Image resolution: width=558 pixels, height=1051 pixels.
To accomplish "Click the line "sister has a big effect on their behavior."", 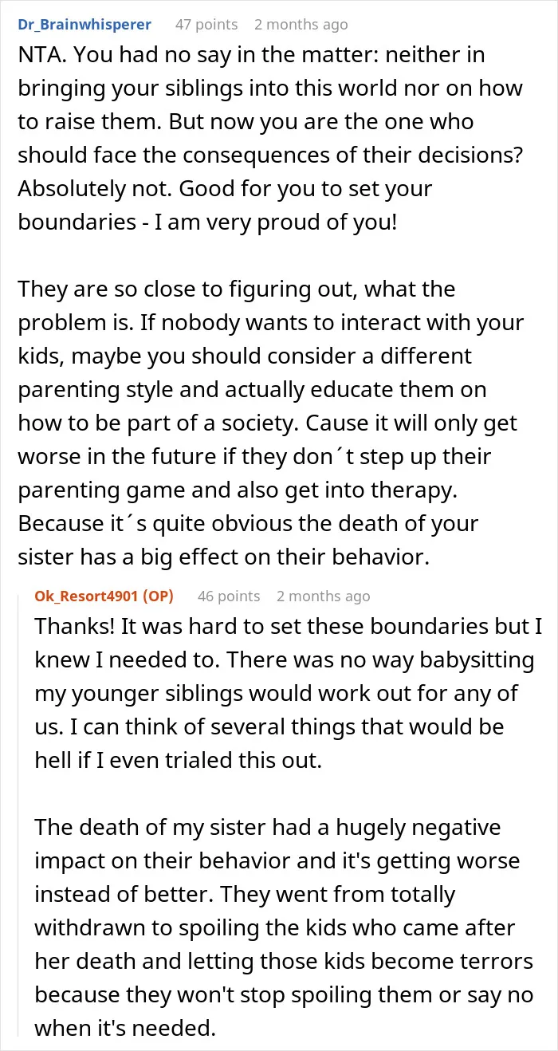I will point(223,557).
